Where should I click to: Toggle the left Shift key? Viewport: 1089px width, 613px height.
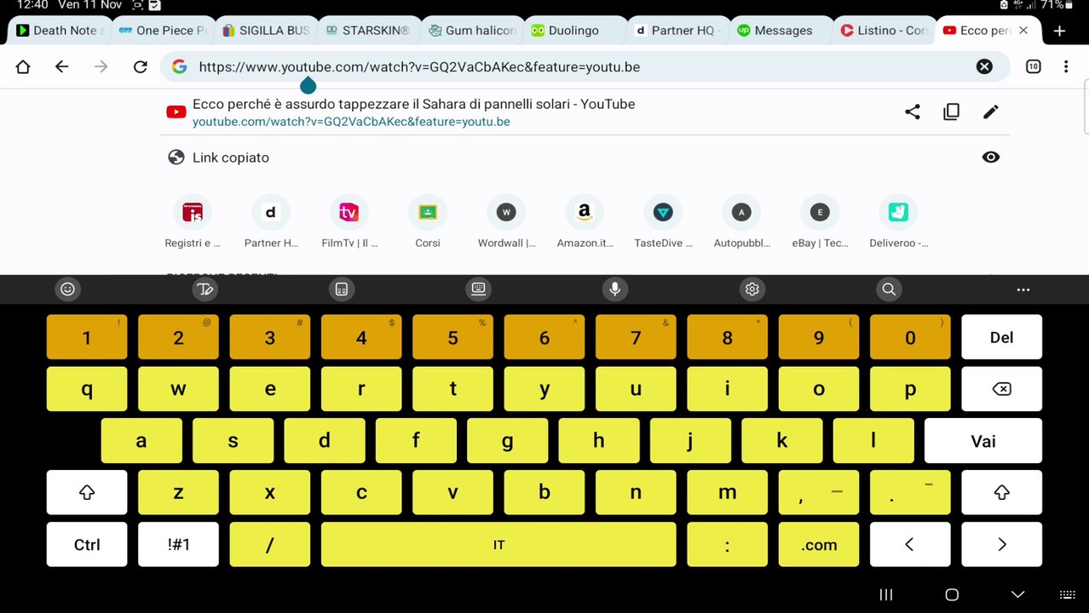(x=87, y=492)
